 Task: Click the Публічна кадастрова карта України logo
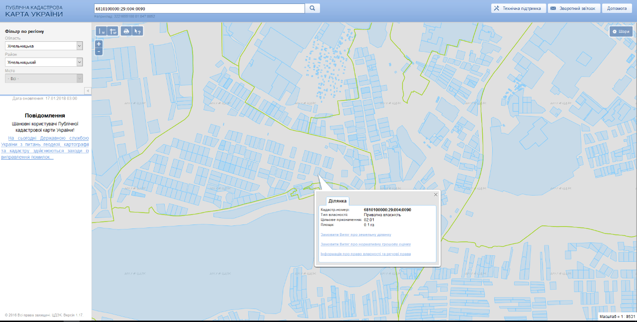tap(34, 11)
